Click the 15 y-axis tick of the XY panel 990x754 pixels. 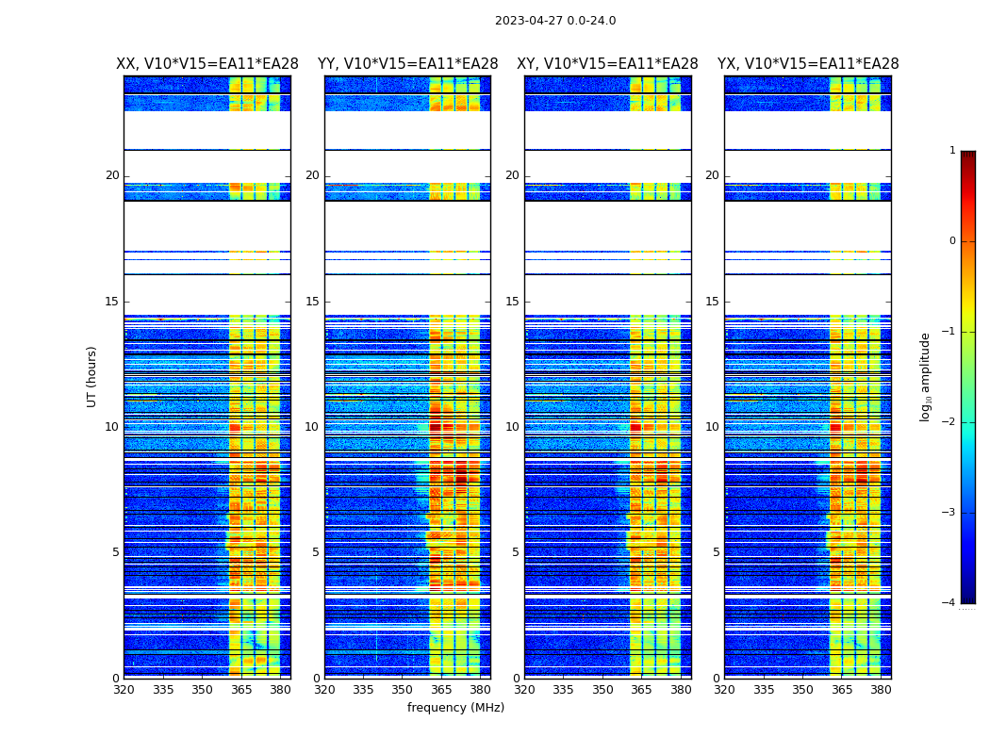(512, 302)
